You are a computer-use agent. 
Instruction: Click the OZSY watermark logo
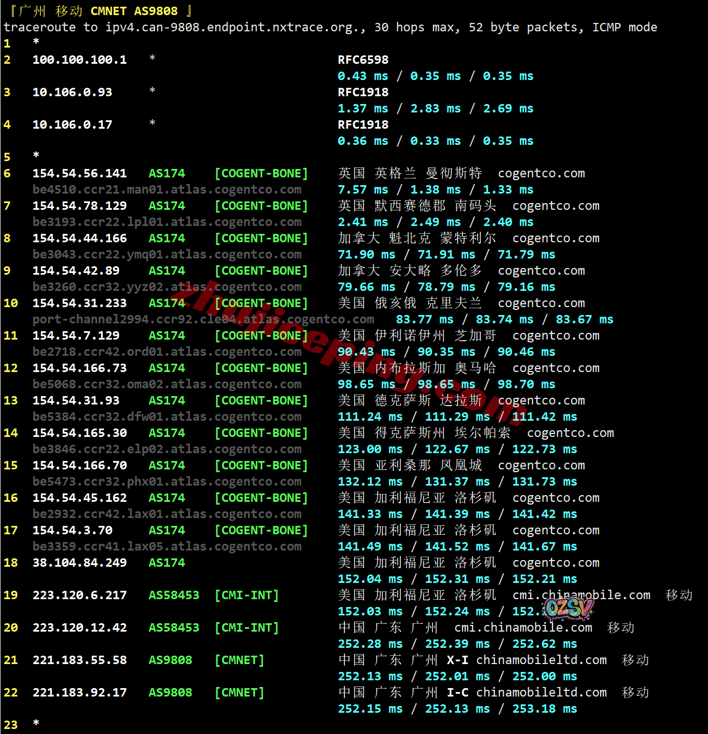(568, 608)
